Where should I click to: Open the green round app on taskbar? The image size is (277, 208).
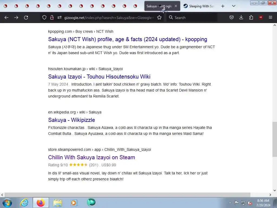91,202
